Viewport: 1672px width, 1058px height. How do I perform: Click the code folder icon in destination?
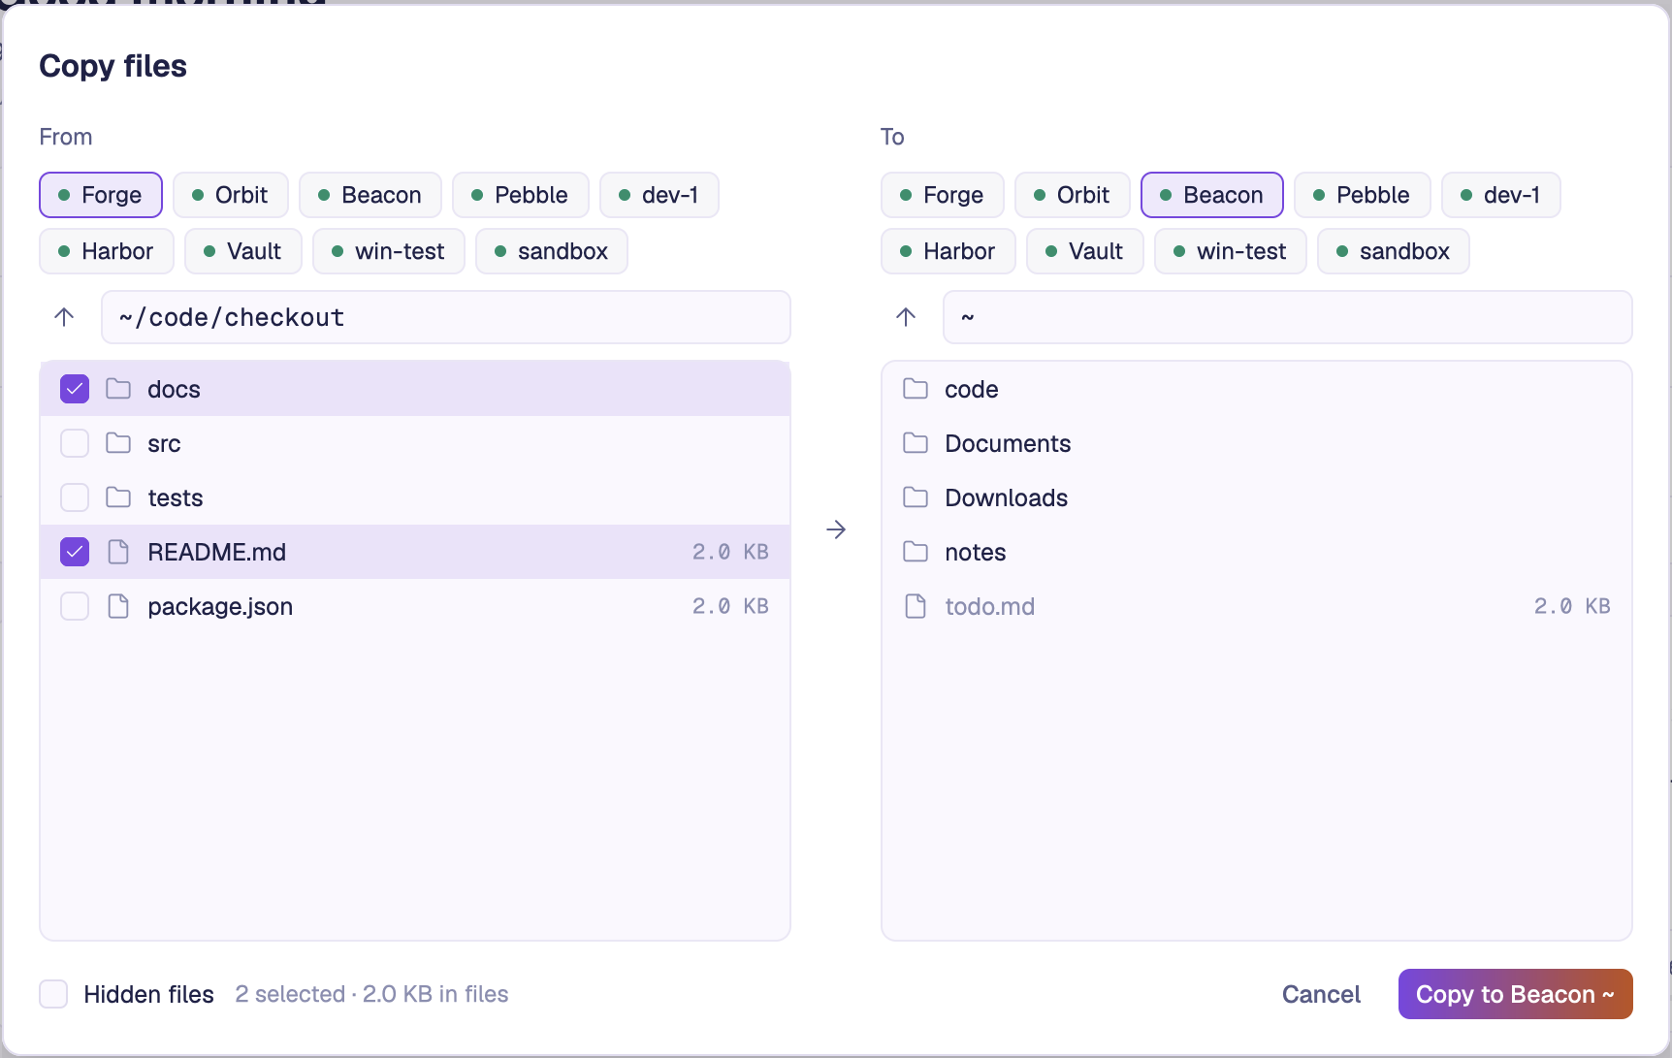click(x=916, y=389)
